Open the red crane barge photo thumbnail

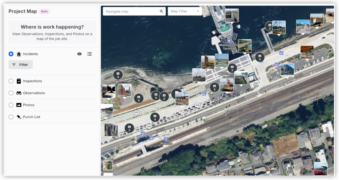(x=227, y=85)
